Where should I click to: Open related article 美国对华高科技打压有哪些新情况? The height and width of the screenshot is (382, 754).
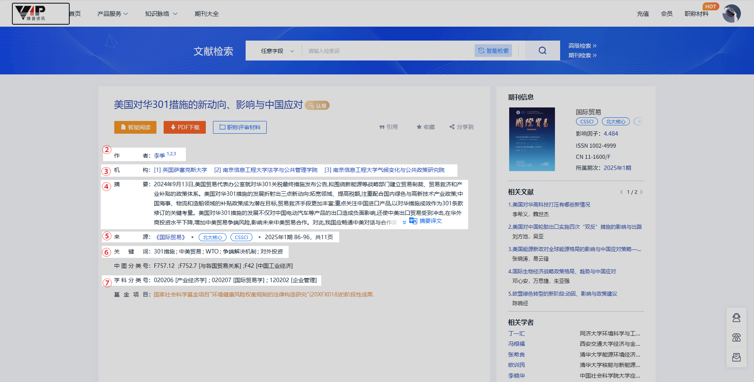(x=549, y=205)
